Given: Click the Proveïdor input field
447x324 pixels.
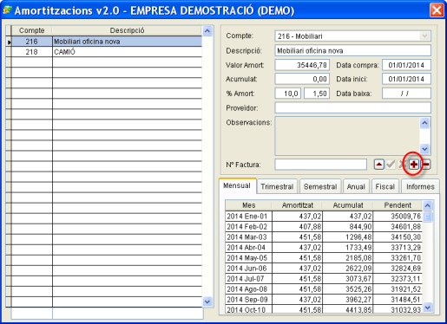Looking at the screenshot, I should point(352,107).
